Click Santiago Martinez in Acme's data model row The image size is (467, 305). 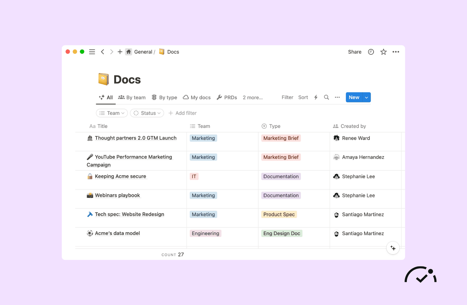click(x=363, y=233)
